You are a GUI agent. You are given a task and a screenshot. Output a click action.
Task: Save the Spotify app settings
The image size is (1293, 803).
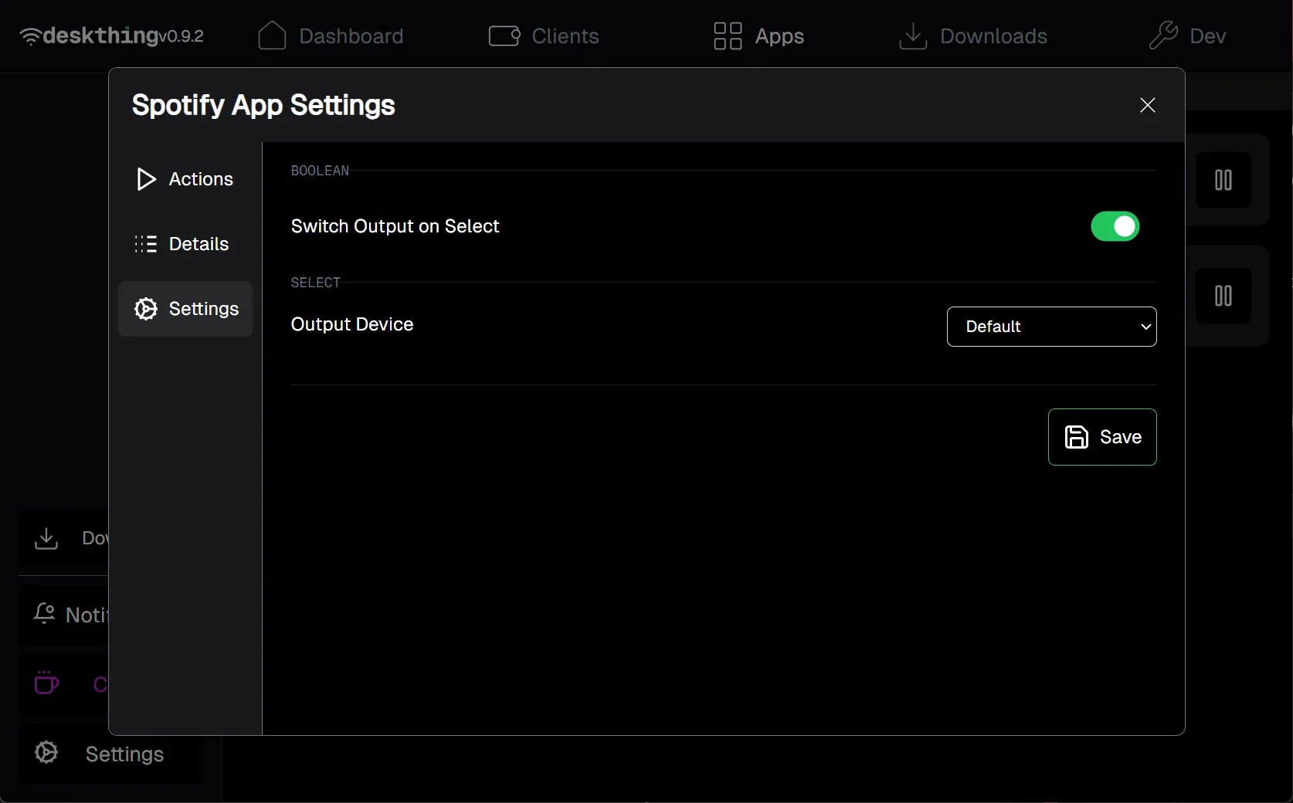pos(1102,437)
